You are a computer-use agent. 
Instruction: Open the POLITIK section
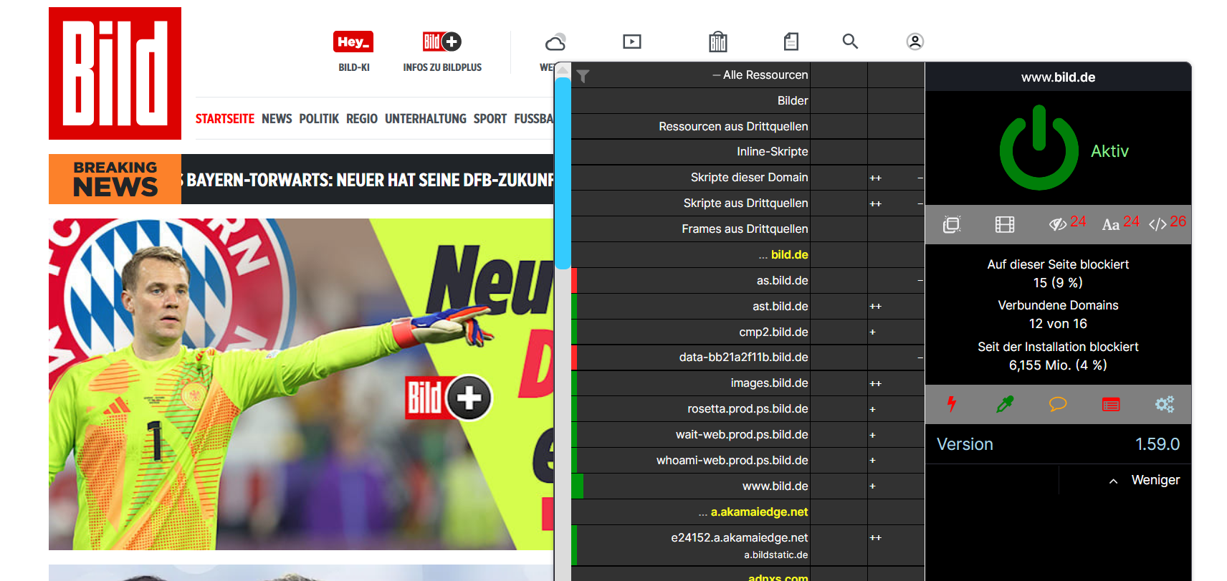coord(319,119)
